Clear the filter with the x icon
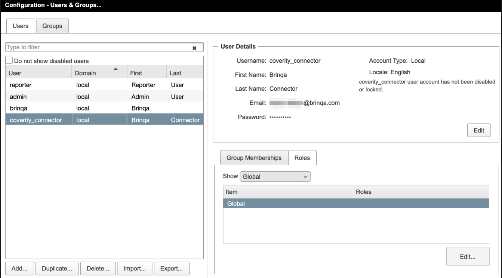The height and width of the screenshot is (278, 502). pyautogui.click(x=194, y=48)
